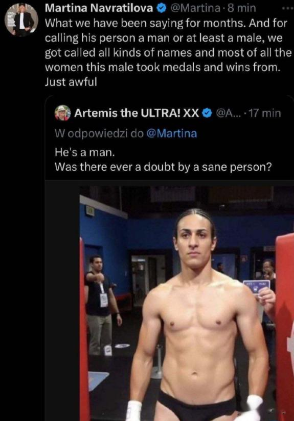Open the quoted tweet's 17 min timestamp

tap(265, 113)
